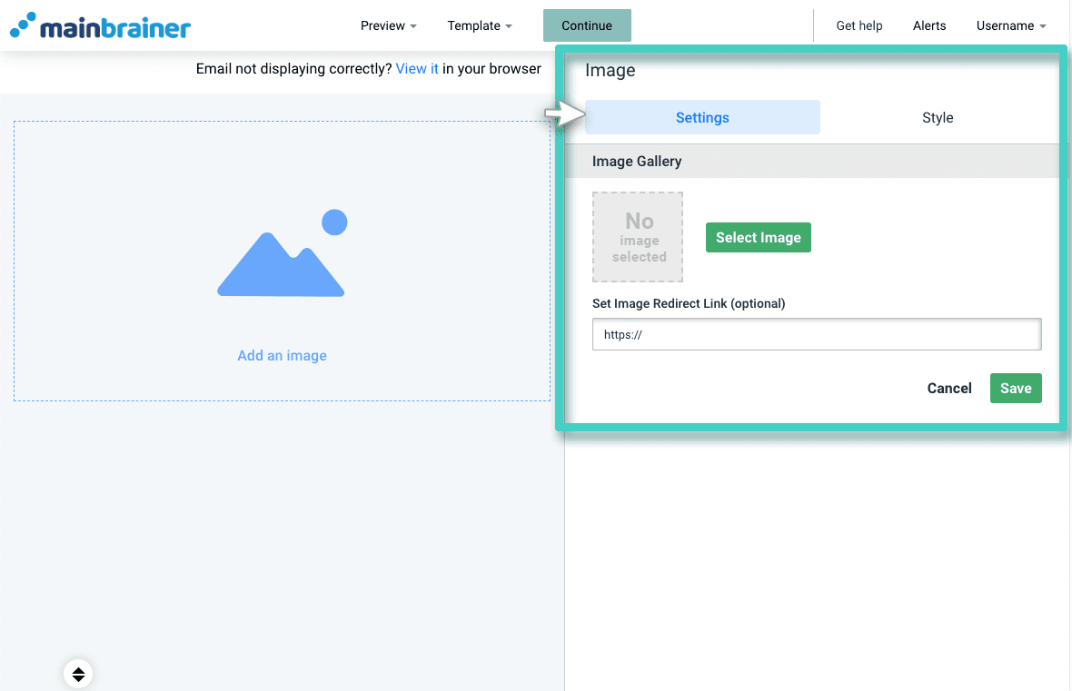Open the Preview dropdown
Screen dimensions: 1072x691
pyautogui.click(x=388, y=25)
